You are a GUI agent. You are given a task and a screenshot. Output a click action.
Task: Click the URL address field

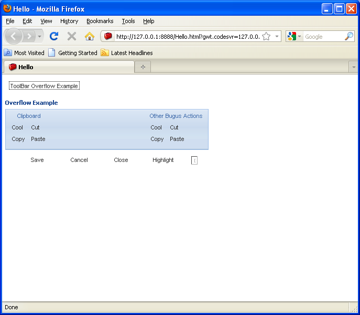(x=188, y=37)
